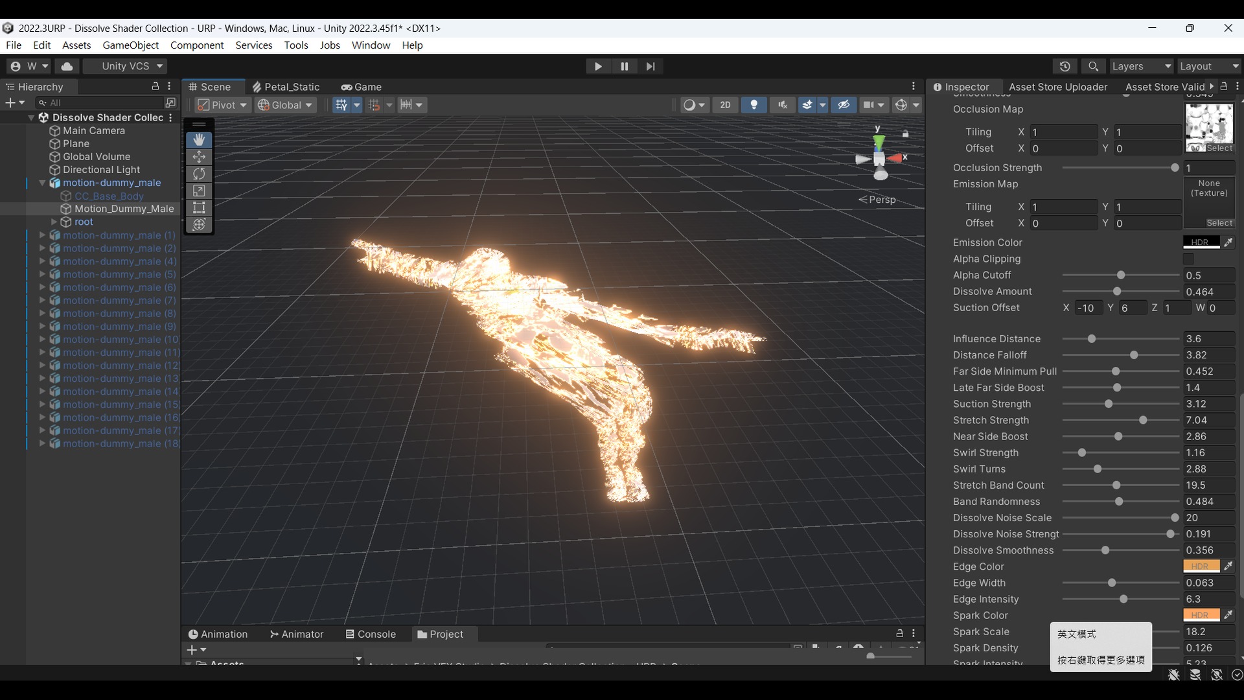Open the Undo History icon
The height and width of the screenshot is (700, 1244).
click(x=1065, y=66)
